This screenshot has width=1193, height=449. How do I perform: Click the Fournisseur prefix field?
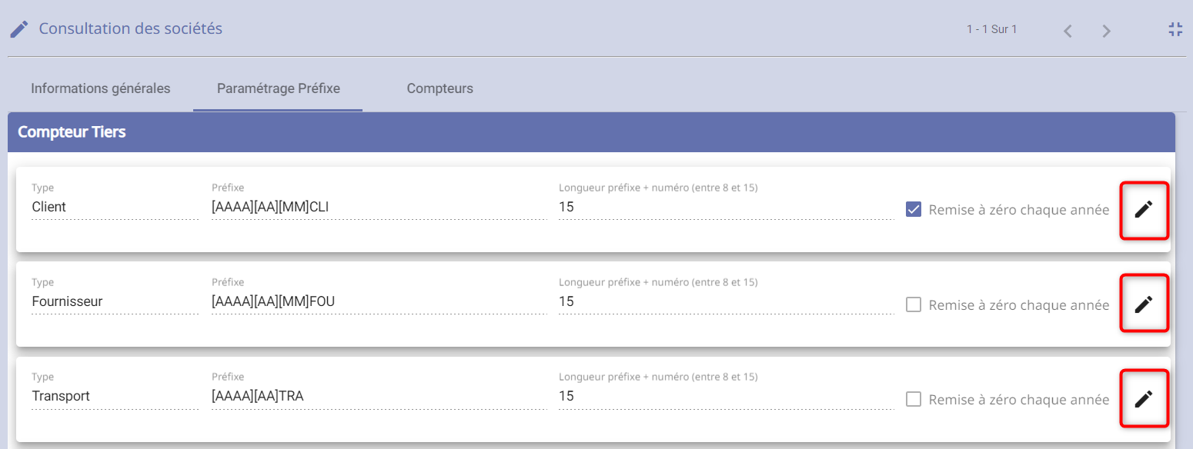click(x=379, y=301)
